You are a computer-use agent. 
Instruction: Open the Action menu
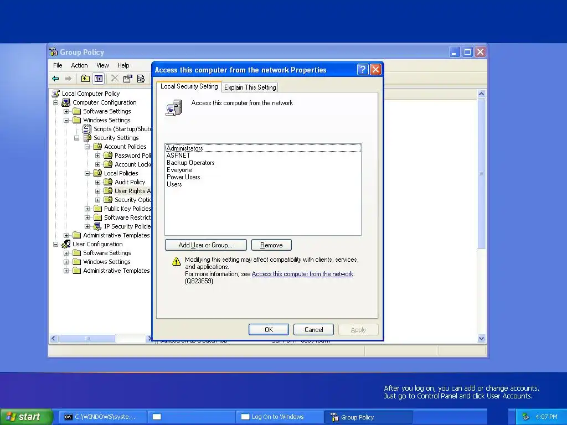(x=79, y=65)
